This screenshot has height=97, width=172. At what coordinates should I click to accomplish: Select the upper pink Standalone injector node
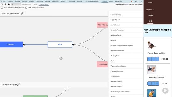[x=102, y=25]
